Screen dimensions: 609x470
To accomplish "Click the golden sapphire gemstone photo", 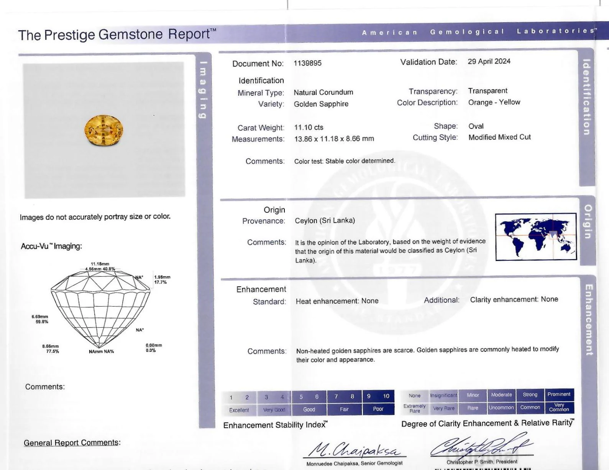I will click(x=103, y=131).
